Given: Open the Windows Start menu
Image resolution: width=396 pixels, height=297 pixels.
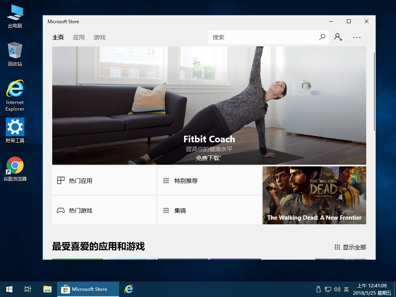Looking at the screenshot, I should point(9,289).
